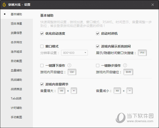This screenshot has width=159, height=128.
Task: Switch to 击杀特效 section
Action: (16, 42)
